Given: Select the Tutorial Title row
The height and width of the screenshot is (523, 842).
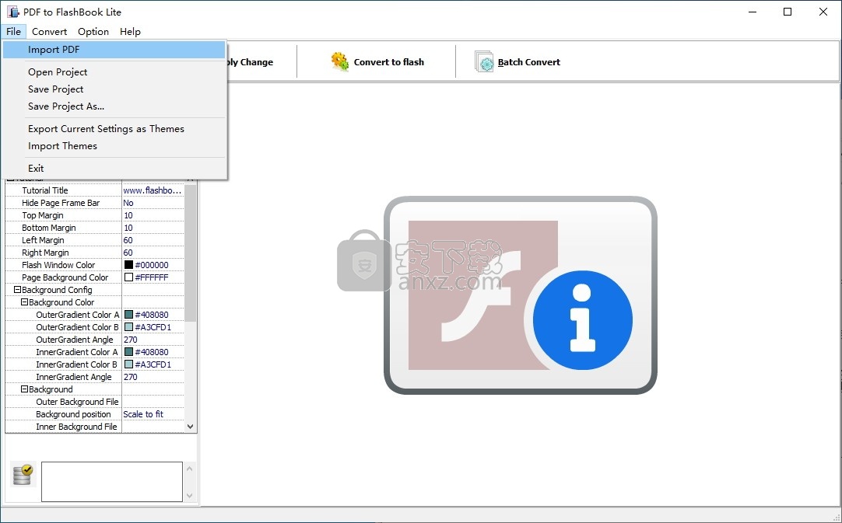Looking at the screenshot, I should pos(94,190).
